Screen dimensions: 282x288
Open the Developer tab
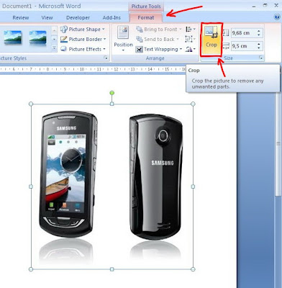coord(78,17)
